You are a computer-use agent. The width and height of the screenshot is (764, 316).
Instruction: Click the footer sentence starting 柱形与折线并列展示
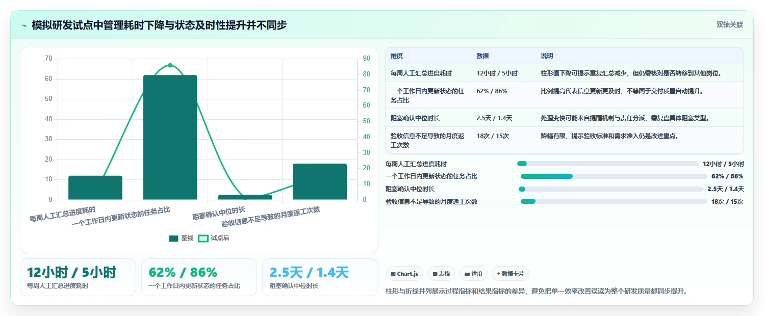click(x=537, y=292)
